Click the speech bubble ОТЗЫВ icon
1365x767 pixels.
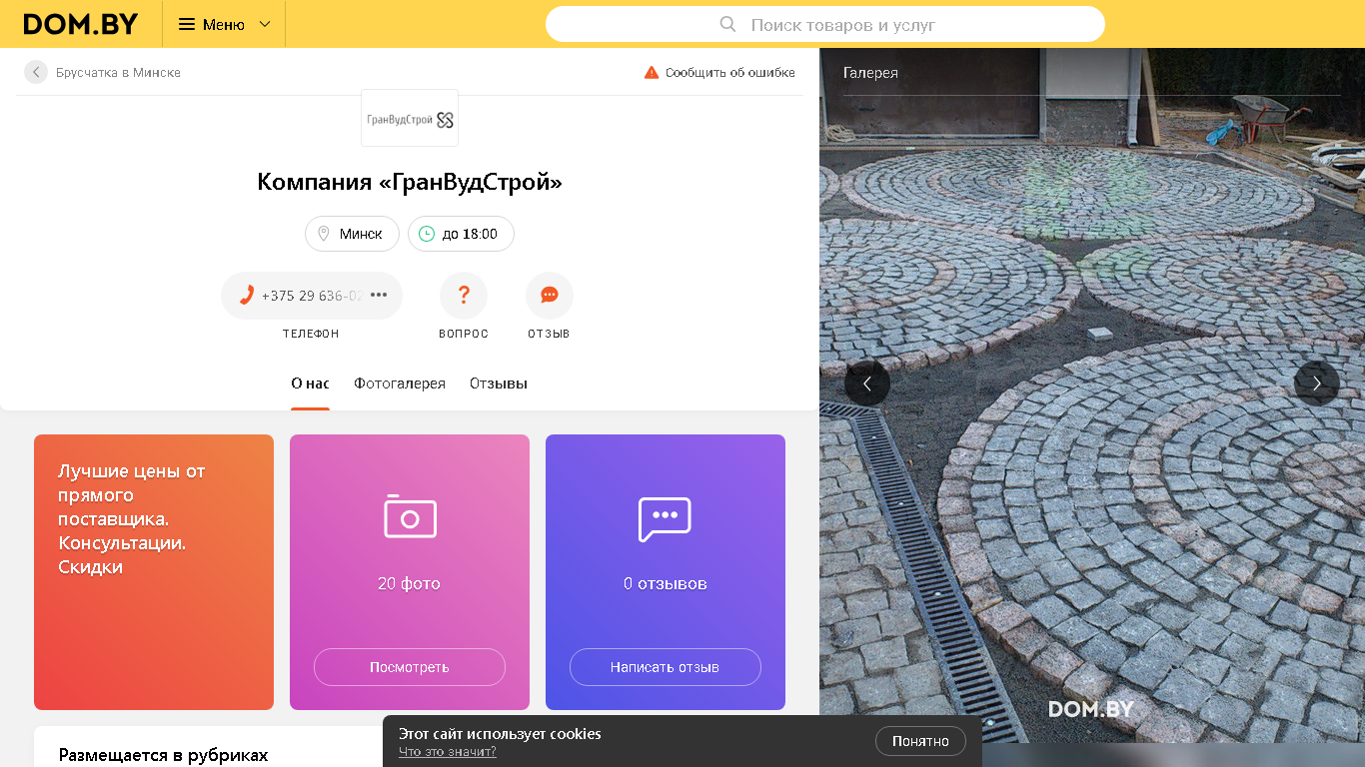click(550, 296)
